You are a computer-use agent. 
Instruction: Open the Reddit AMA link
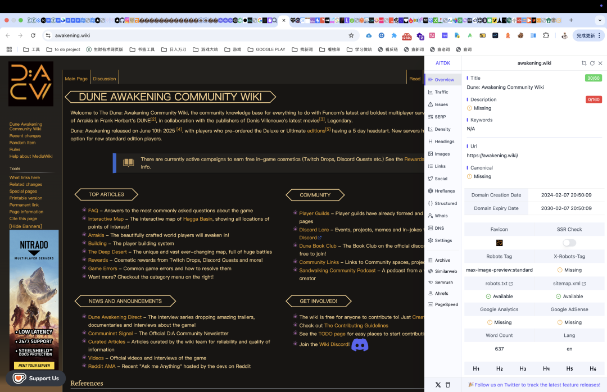tap(102, 366)
